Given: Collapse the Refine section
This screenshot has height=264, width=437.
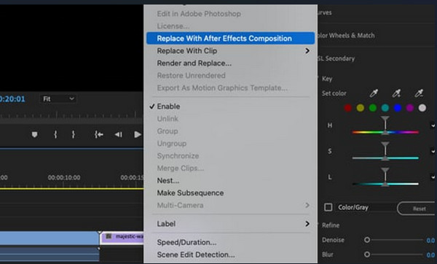Looking at the screenshot, I should coord(331,225).
